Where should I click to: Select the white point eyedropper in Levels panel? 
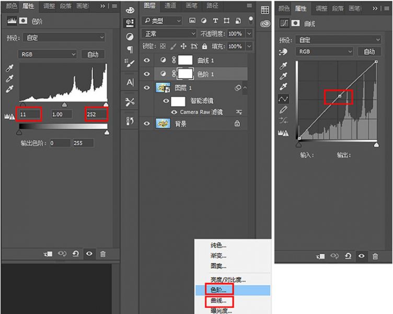pyautogui.click(x=9, y=89)
